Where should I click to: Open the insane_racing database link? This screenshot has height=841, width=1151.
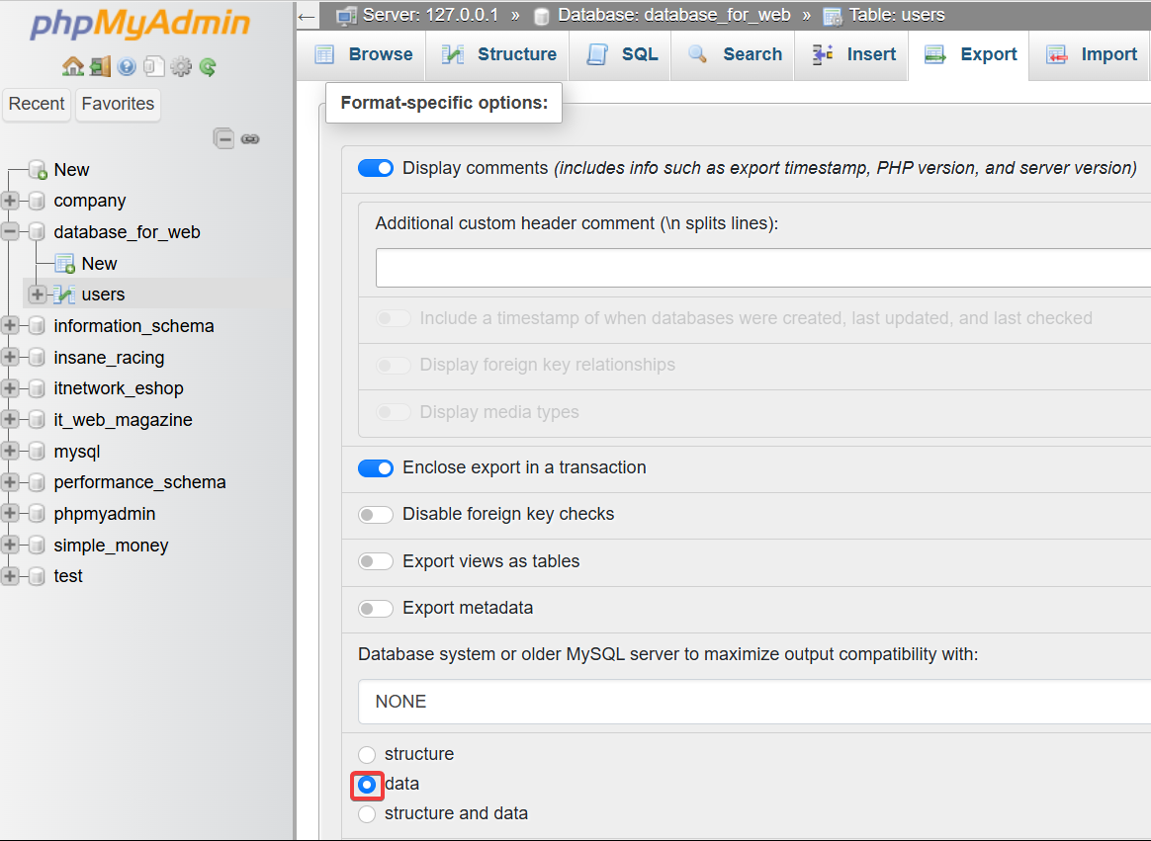109,358
